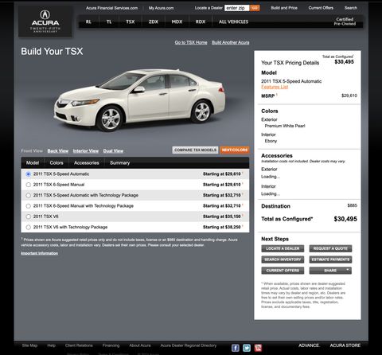The width and height of the screenshot is (382, 355).
Task: Open the Features List link
Action: click(275, 87)
